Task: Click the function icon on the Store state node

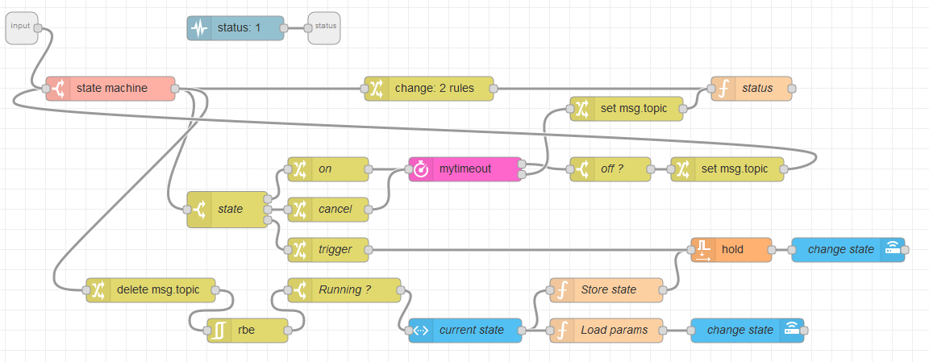Action: coord(562,290)
